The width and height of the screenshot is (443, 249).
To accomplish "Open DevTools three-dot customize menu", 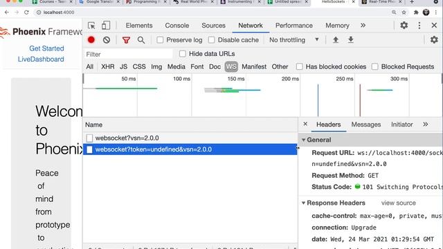I will point(419,26).
